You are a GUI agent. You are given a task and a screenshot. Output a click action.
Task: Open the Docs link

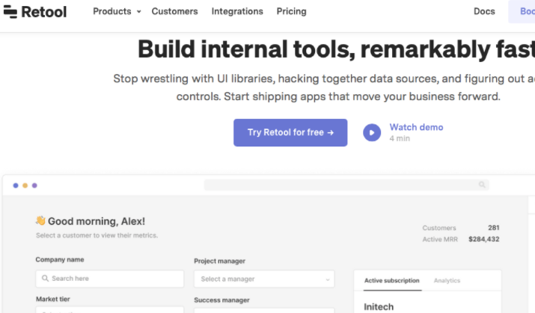(x=484, y=11)
